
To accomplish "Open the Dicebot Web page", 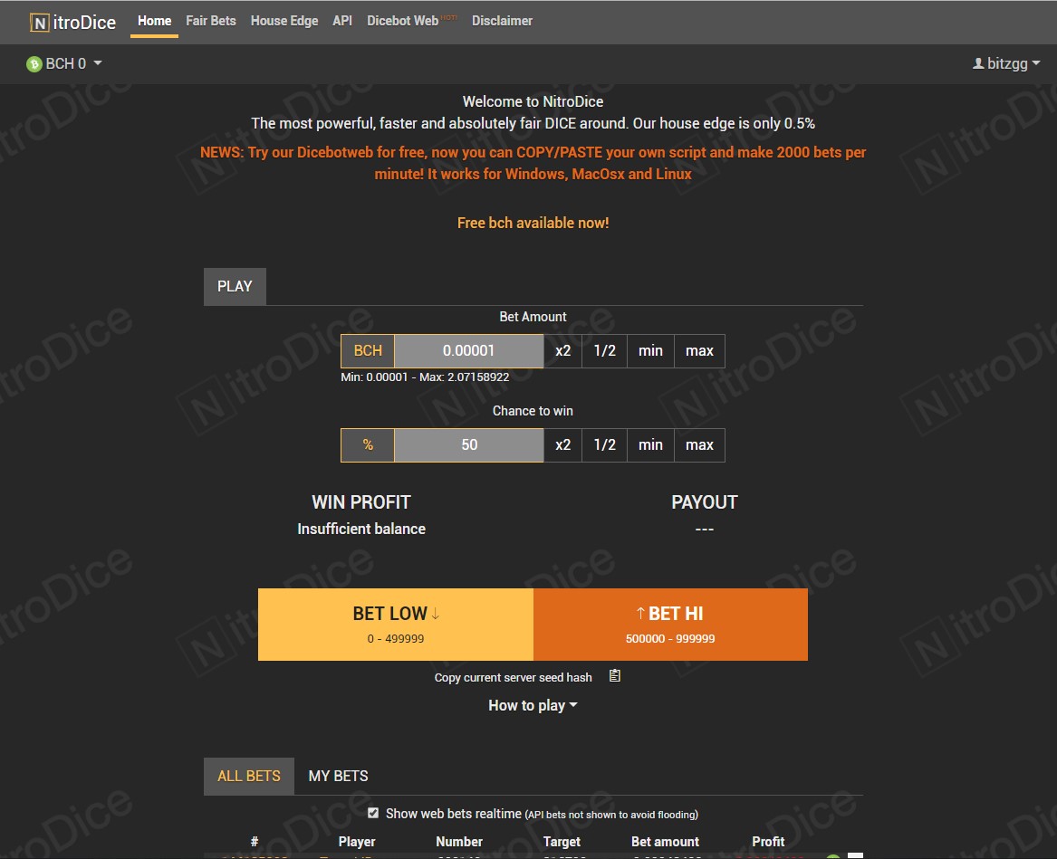I will pyautogui.click(x=412, y=21).
